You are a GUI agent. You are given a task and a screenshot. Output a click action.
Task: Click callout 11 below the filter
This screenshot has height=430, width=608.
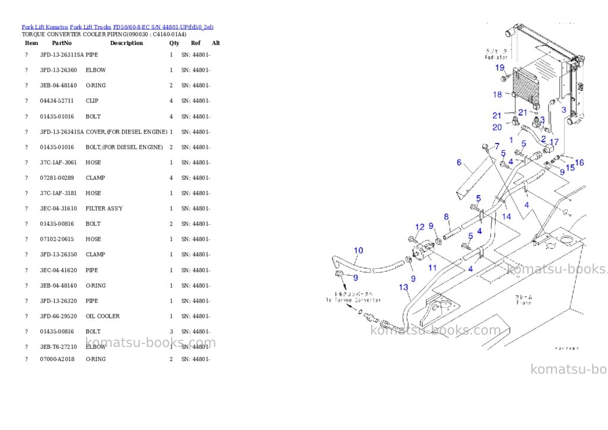(x=432, y=267)
